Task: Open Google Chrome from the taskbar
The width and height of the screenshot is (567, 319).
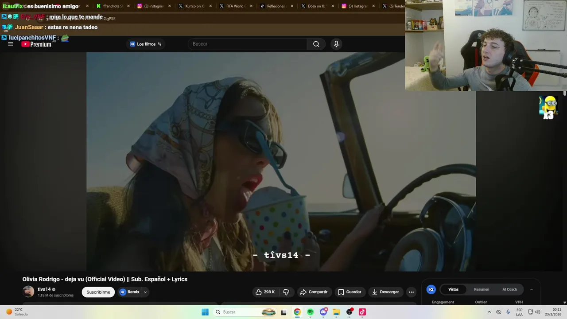Action: (297, 312)
